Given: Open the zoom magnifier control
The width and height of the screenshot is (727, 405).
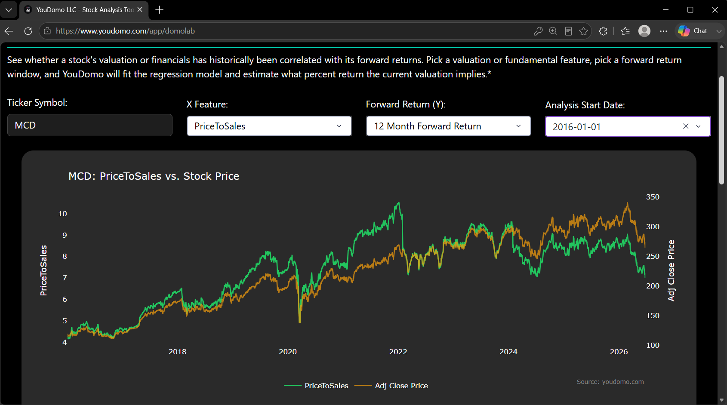Looking at the screenshot, I should tap(553, 31).
